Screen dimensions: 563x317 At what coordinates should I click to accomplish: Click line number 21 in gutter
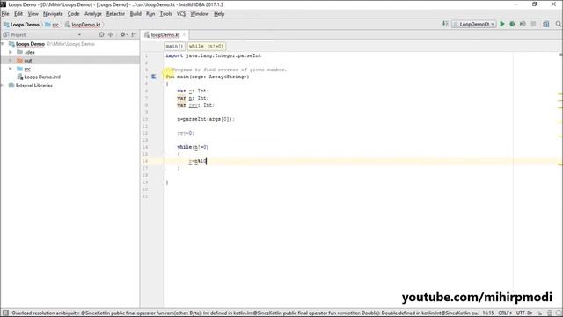coord(145,196)
